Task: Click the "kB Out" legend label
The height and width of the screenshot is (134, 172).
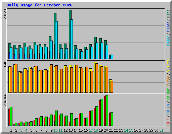Action: click(168, 94)
